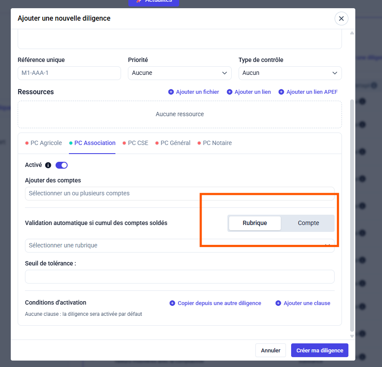Click the plus icon beside Ajouter un lien
The image size is (382, 367).
click(x=230, y=92)
